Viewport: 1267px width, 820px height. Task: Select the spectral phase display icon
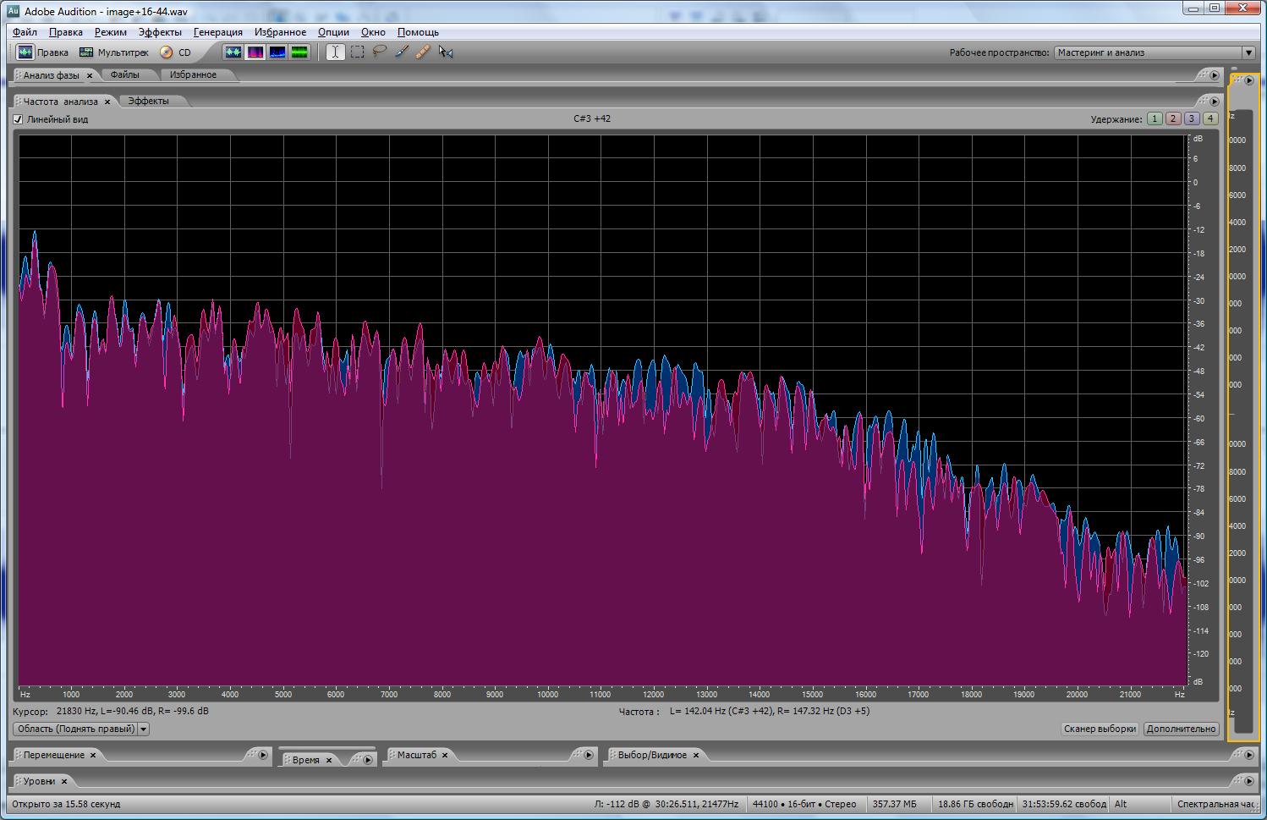299,52
